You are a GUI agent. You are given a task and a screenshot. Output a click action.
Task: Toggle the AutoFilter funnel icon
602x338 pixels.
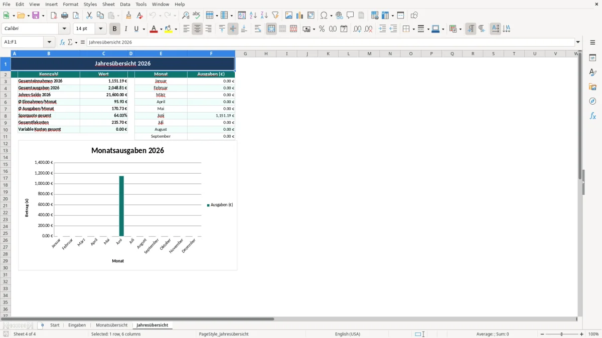[x=275, y=16]
